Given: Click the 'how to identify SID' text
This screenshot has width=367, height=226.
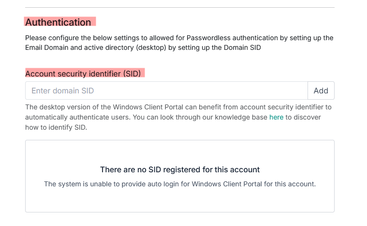Looking at the screenshot, I should pos(56,127).
